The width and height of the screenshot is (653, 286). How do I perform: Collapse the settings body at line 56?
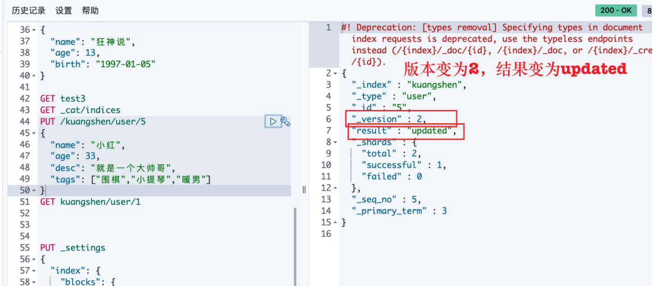click(35, 259)
